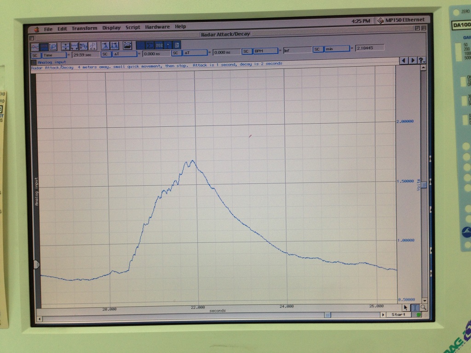
Task: Switch to chart display mode icon
Action: pyautogui.click(x=35, y=46)
